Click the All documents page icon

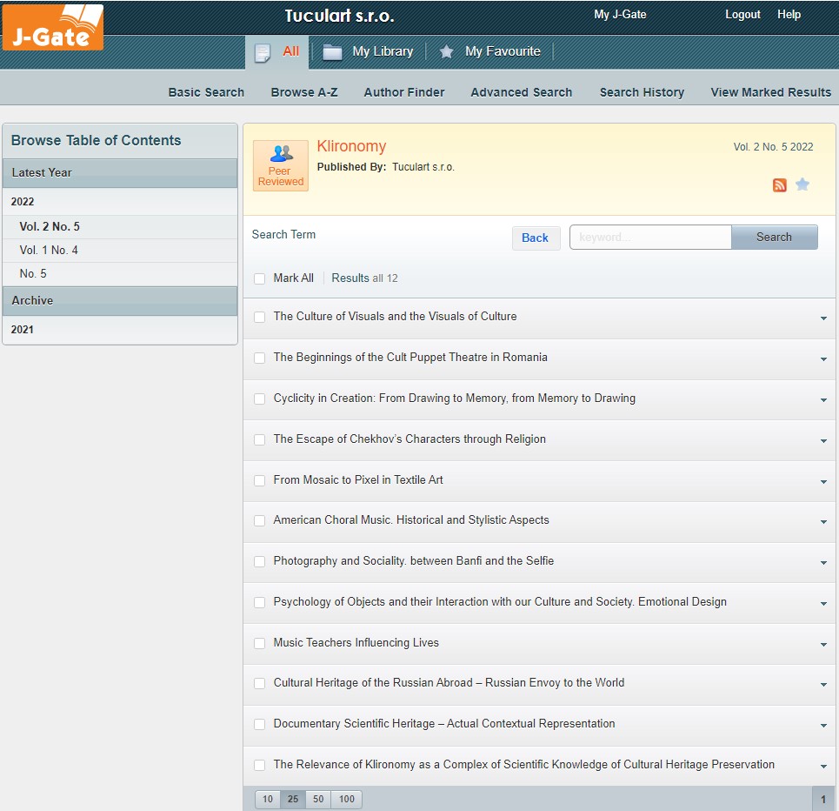pos(263,52)
